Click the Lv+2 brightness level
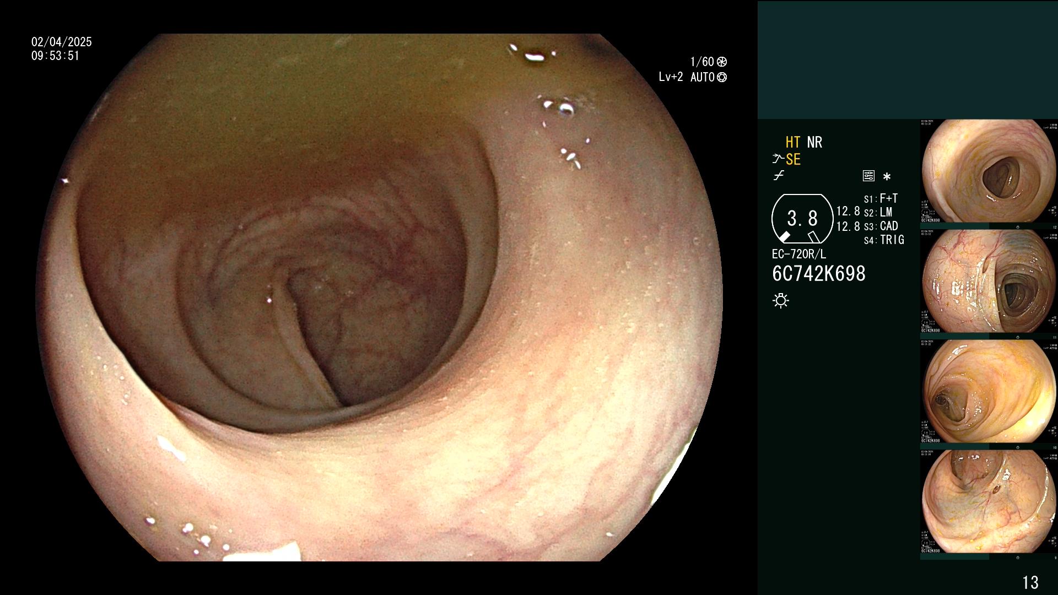Image resolution: width=1058 pixels, height=595 pixels. pos(671,77)
